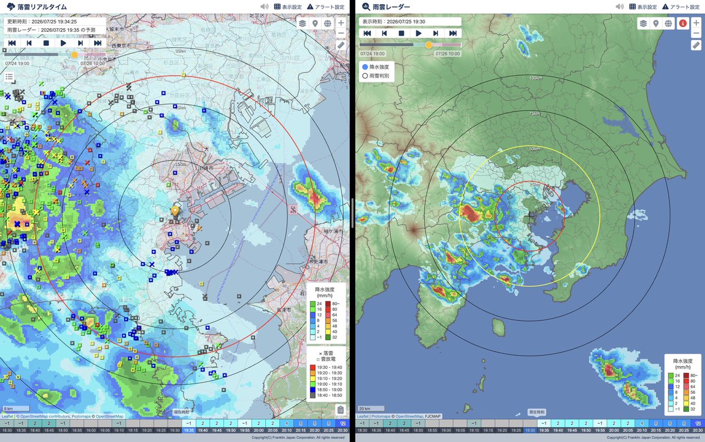
Task: Open アラート設定 in lightning realtime panel
Action: (326, 6)
